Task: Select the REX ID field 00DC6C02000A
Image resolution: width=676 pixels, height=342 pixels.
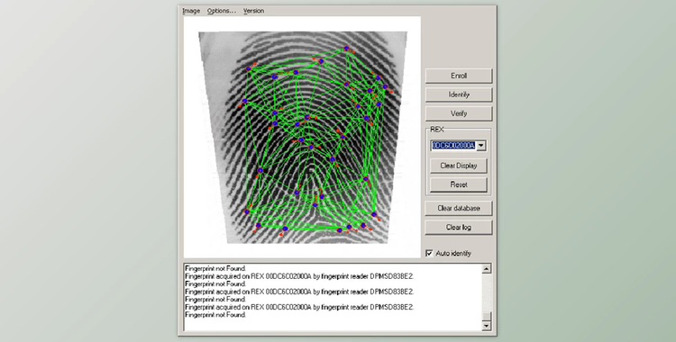Action: [453, 146]
